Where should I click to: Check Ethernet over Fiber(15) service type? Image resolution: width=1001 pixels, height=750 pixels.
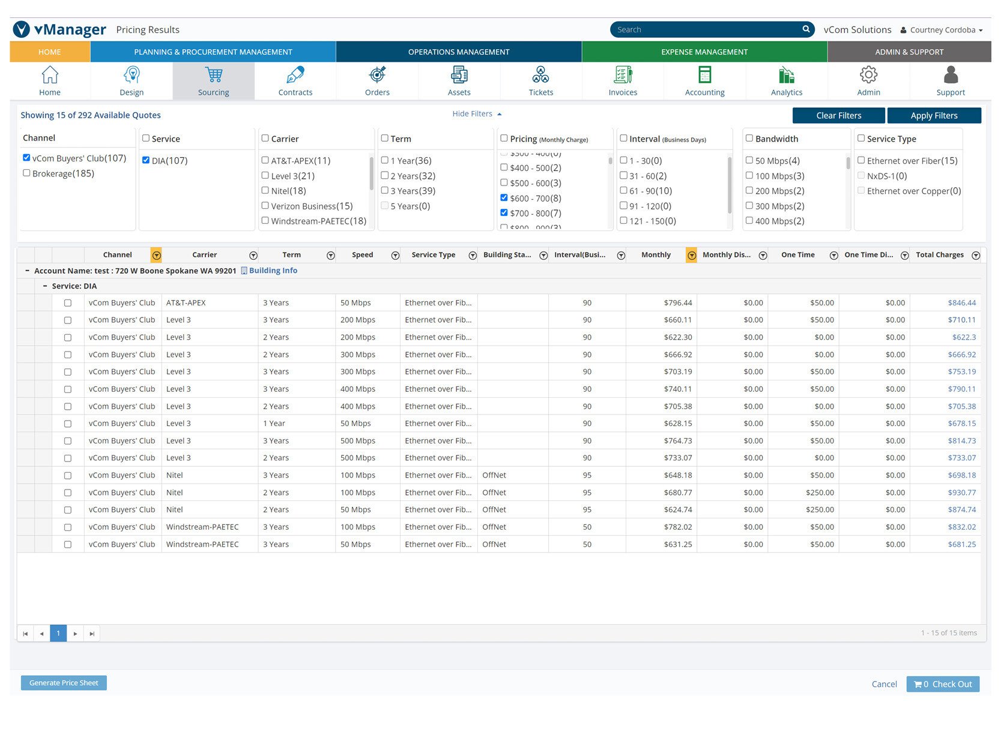click(x=860, y=160)
